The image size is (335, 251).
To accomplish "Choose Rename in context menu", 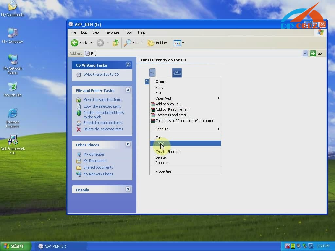I will 185,163.
